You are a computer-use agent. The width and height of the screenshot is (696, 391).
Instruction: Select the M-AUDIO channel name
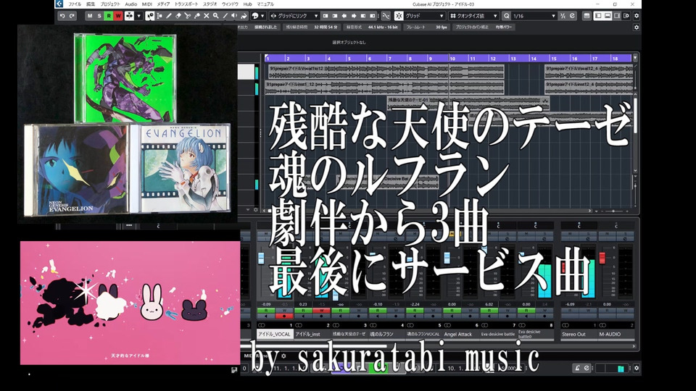(x=610, y=335)
